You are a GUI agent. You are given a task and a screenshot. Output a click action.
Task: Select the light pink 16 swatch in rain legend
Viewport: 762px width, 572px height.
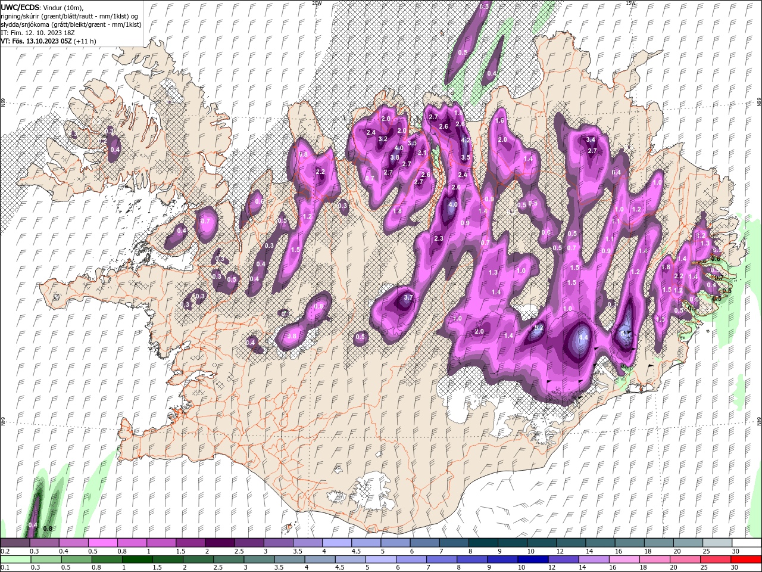(624, 559)
